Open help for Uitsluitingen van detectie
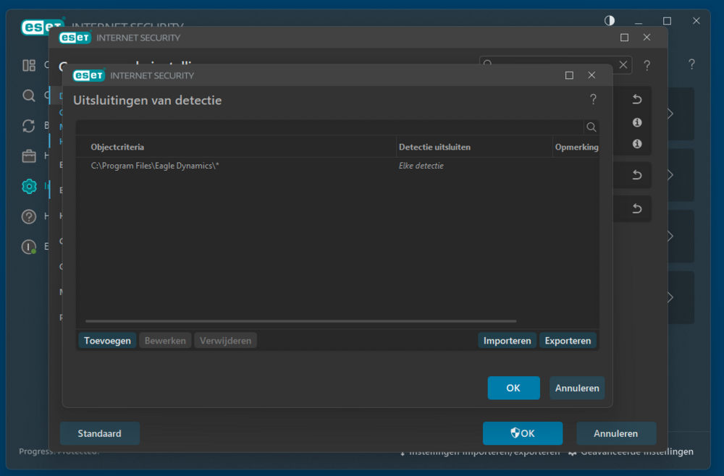The image size is (724, 476). tap(594, 99)
